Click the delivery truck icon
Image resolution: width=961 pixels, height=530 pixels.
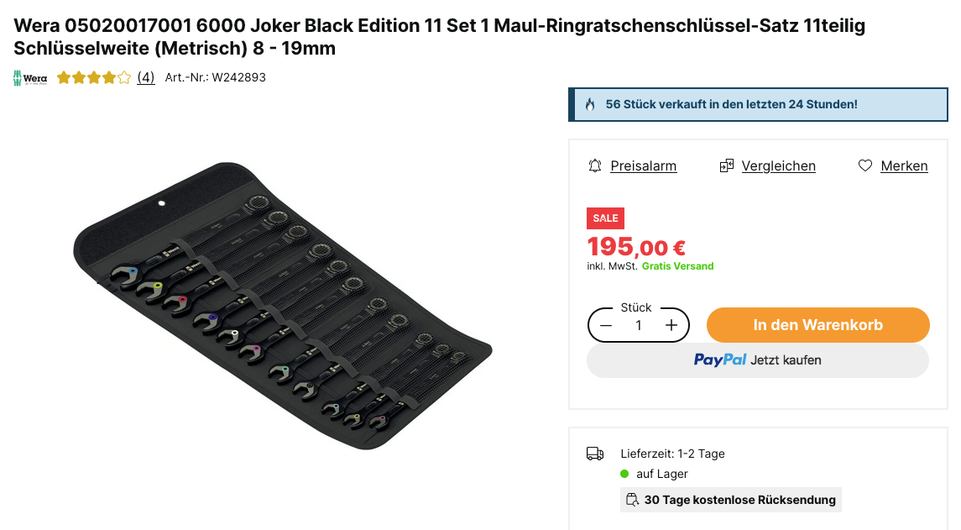(595, 454)
